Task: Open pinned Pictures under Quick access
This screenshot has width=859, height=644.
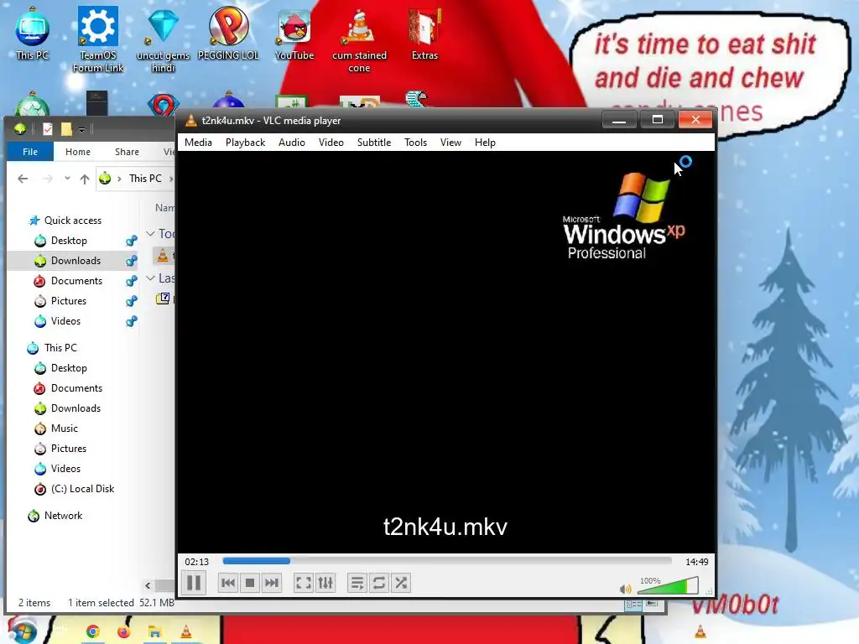Action: (x=68, y=301)
